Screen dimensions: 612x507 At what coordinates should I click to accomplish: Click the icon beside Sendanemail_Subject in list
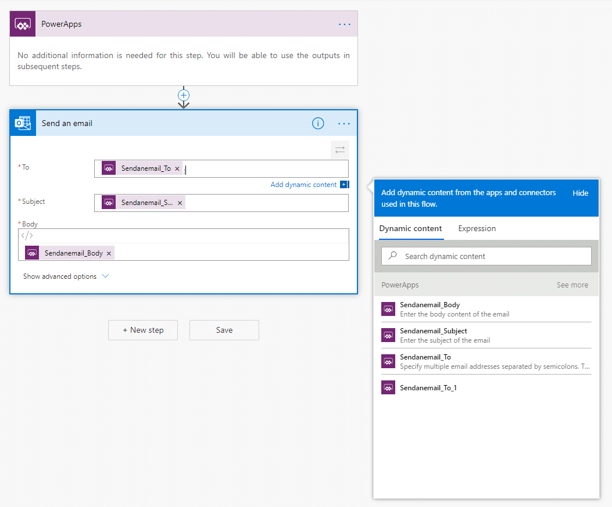tap(388, 336)
